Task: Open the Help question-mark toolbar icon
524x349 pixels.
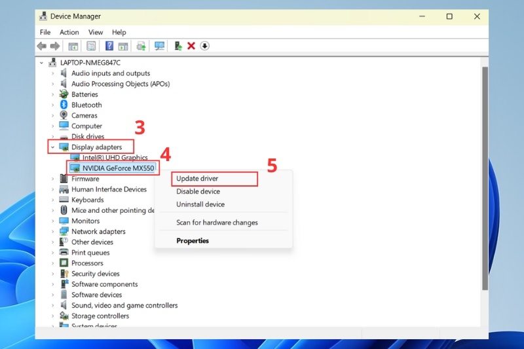Action: [x=109, y=46]
